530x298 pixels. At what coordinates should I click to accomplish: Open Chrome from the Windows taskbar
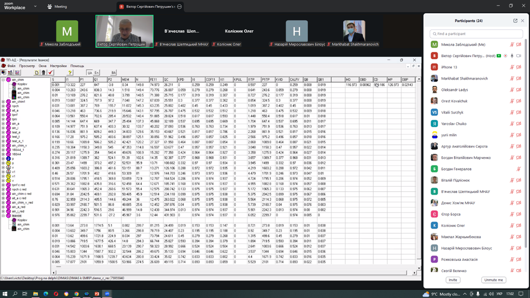pyautogui.click(x=76, y=294)
